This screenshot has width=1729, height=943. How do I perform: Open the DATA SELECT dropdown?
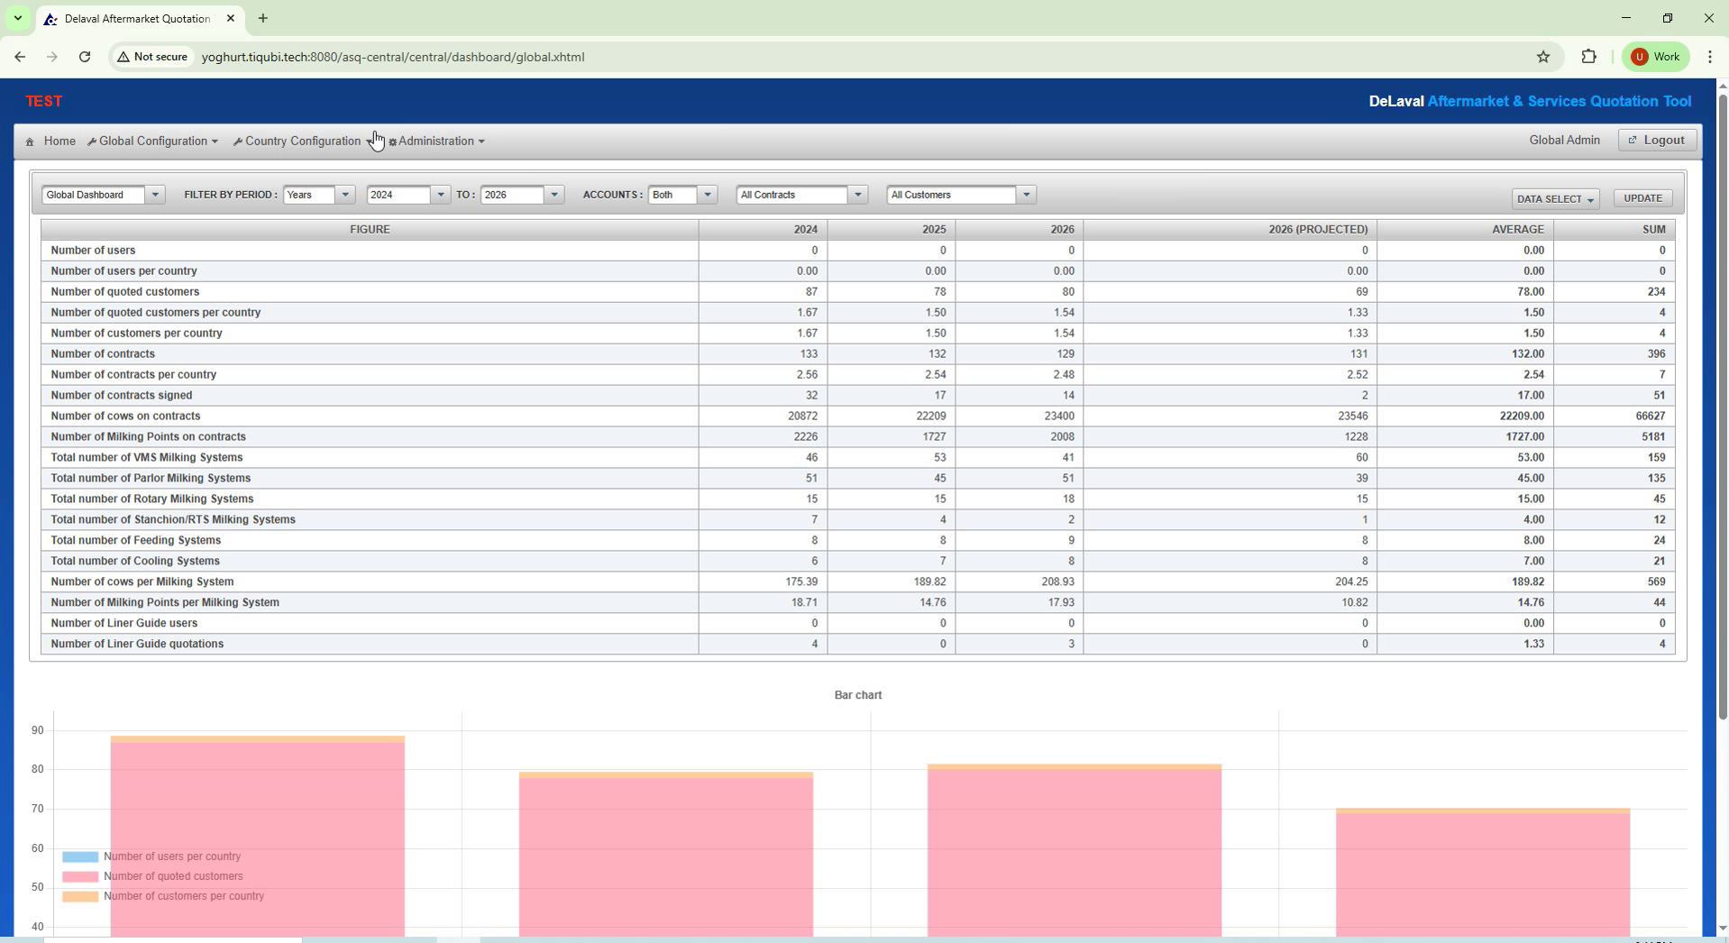pos(1555,199)
